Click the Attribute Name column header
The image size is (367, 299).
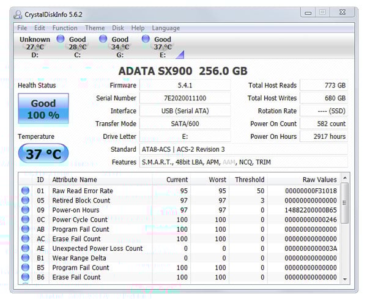101,179
